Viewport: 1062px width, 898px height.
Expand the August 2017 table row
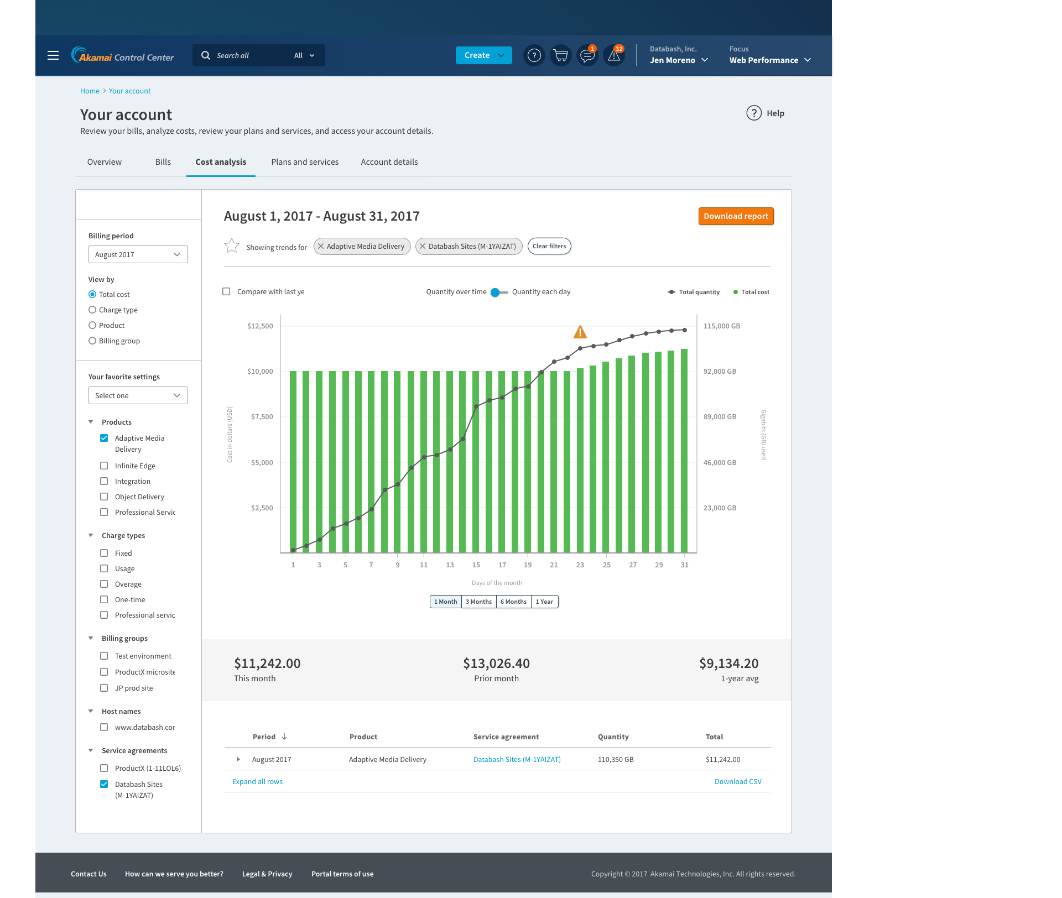point(238,759)
